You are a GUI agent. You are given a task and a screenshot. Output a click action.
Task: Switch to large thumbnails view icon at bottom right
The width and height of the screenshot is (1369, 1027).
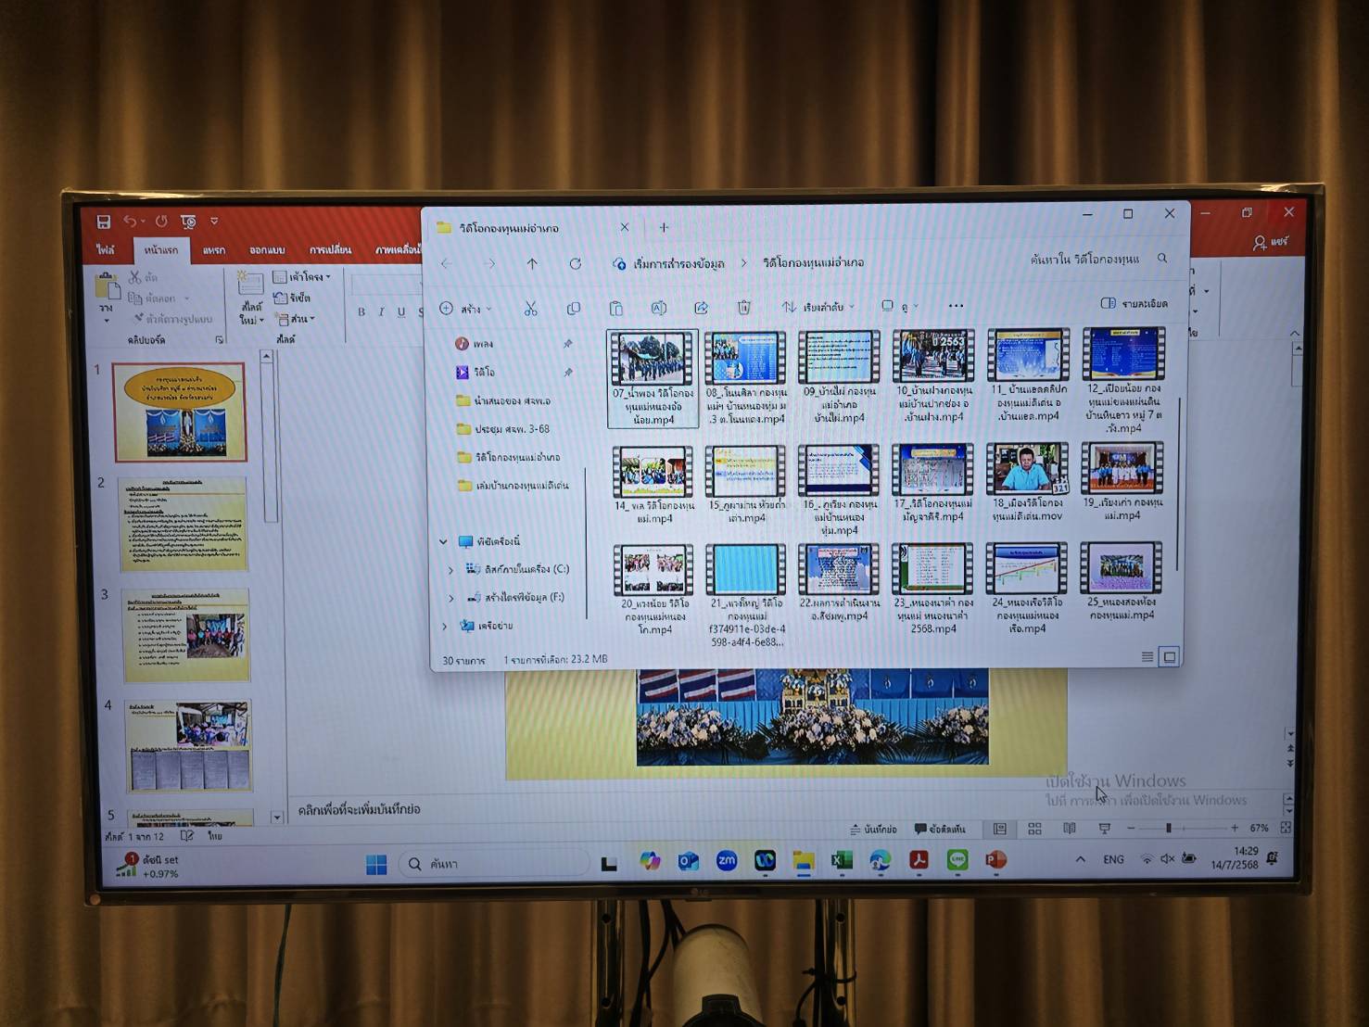[1170, 656]
